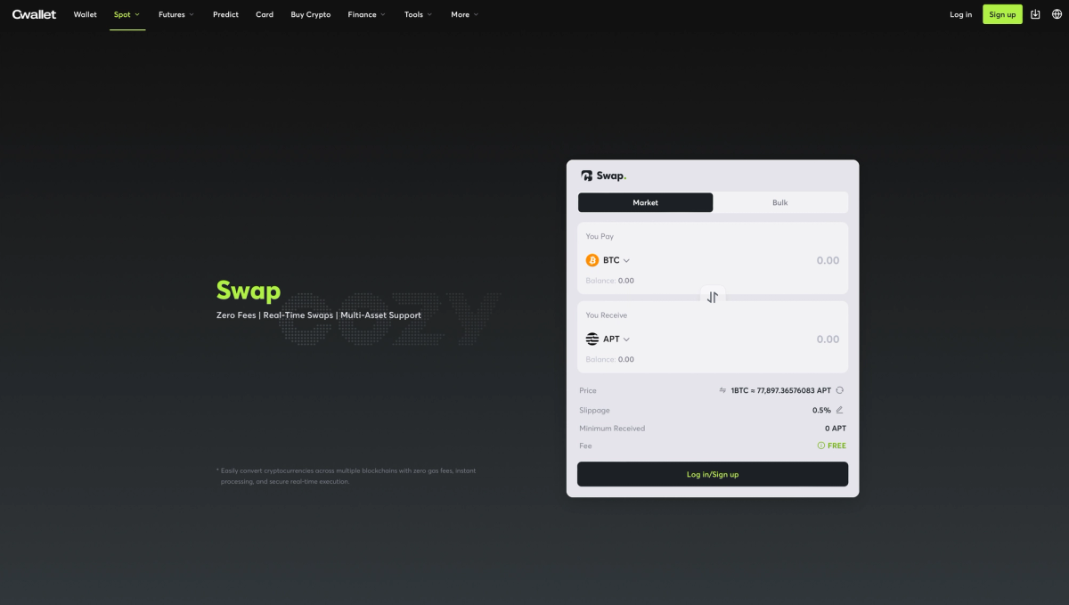
Task: Click the Swap panel logo icon
Action: point(586,176)
